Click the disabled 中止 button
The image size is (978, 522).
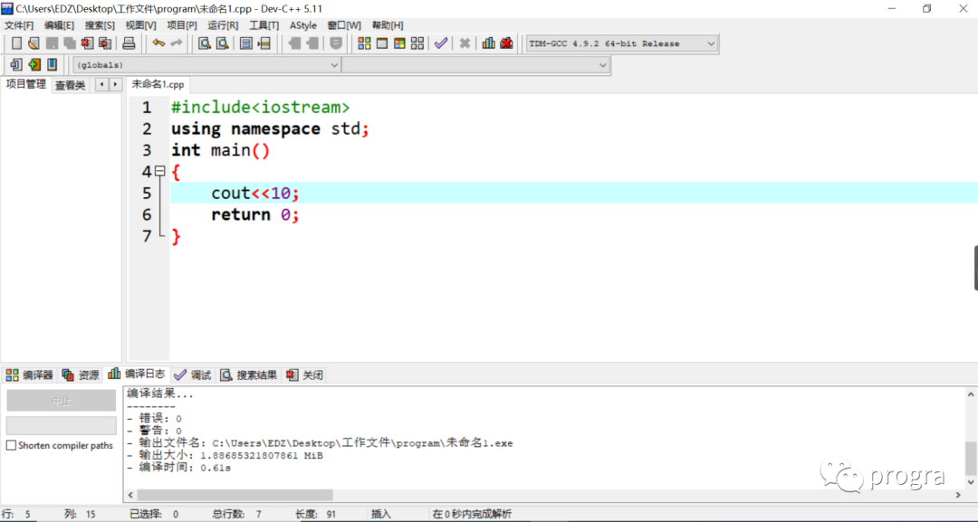pyautogui.click(x=62, y=401)
